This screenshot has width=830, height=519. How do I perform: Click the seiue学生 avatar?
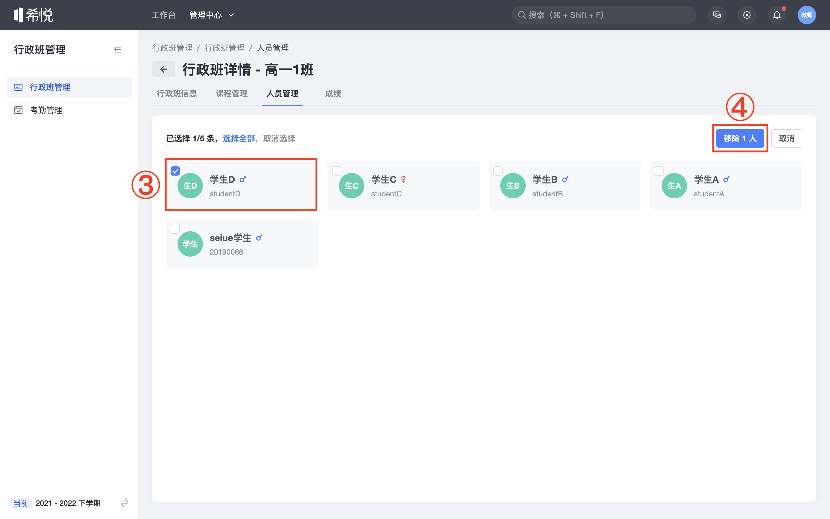point(190,244)
